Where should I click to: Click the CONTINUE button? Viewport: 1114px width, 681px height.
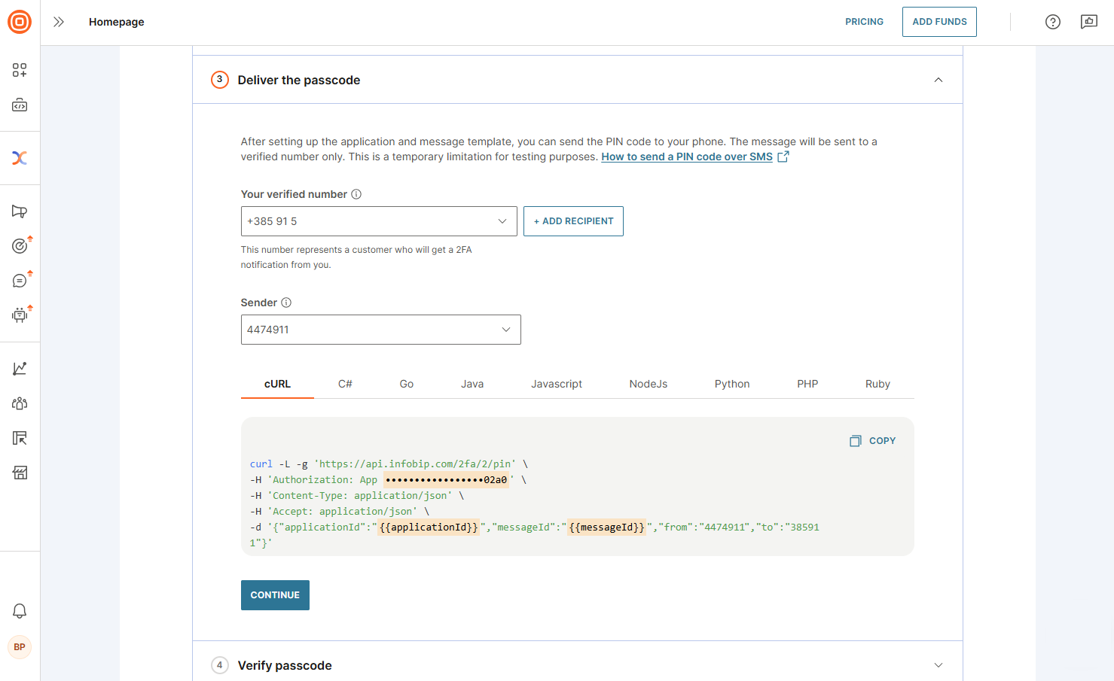click(275, 595)
